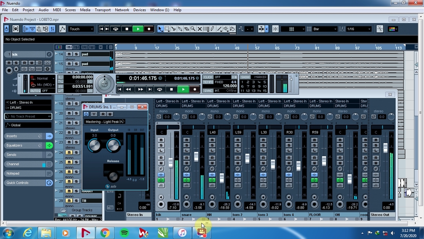Solo the snare channel in mixer

[186, 145]
